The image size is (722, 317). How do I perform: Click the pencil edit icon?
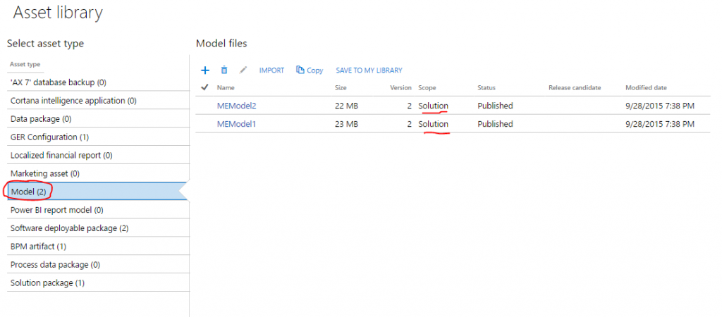244,70
